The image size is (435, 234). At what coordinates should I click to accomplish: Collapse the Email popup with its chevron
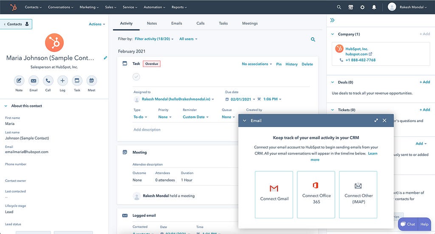pos(244,121)
